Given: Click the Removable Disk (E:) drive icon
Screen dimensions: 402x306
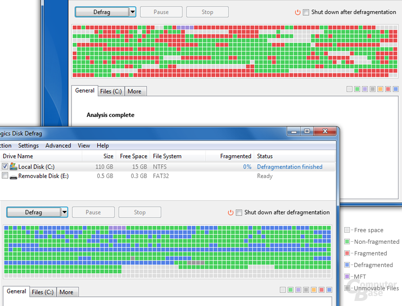Looking at the screenshot, I should (13, 177).
